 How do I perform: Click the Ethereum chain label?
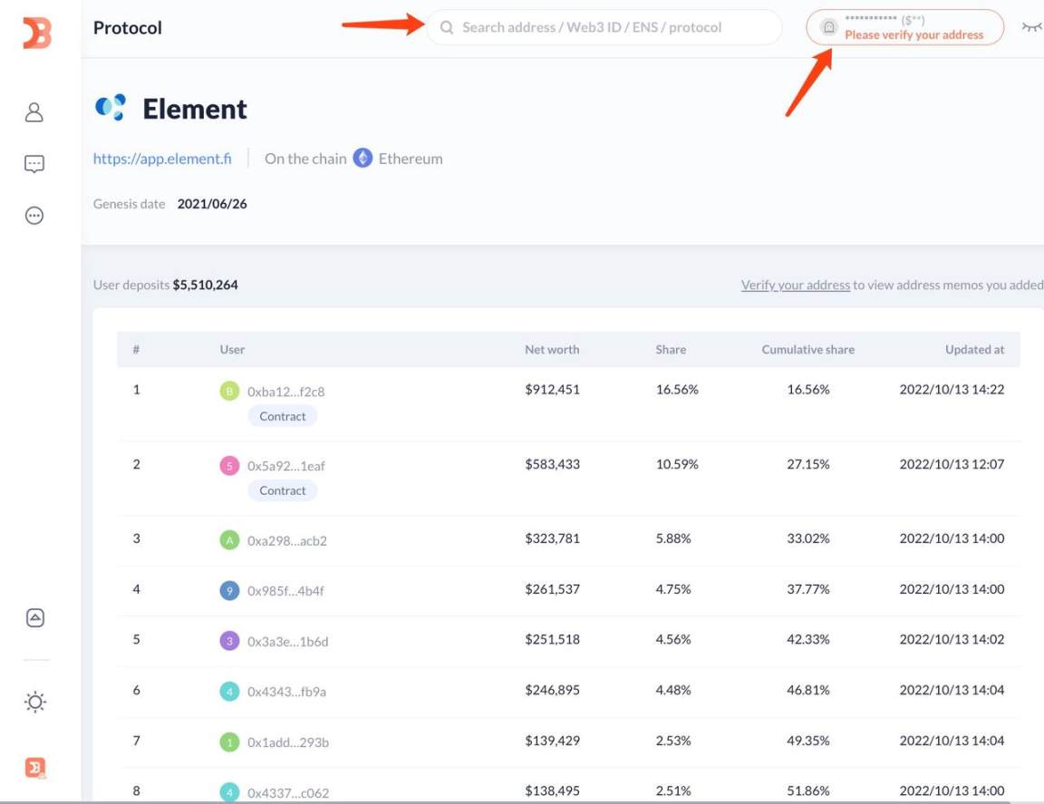pos(411,159)
